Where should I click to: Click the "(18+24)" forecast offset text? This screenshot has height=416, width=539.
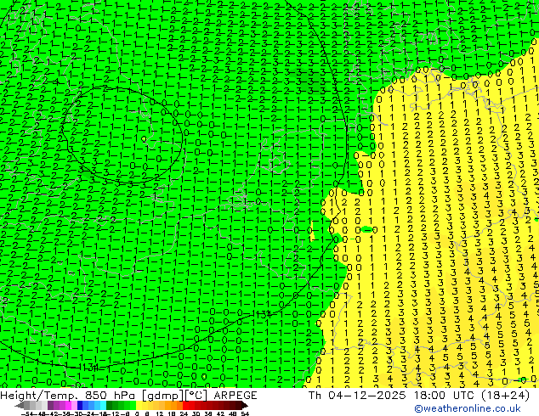pos(505,396)
